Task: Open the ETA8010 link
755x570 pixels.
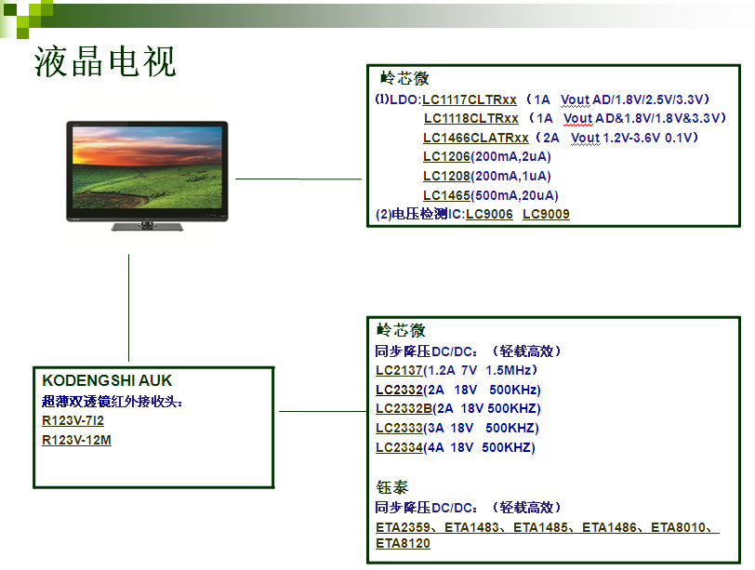Action: [x=679, y=527]
